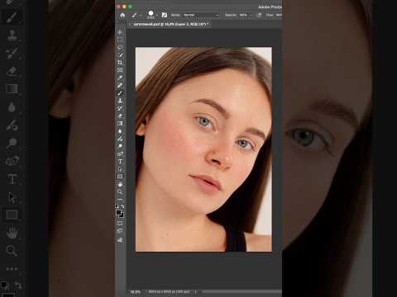Swap foreground and background colors
The width and height of the screenshot is (397, 297).
point(122,206)
